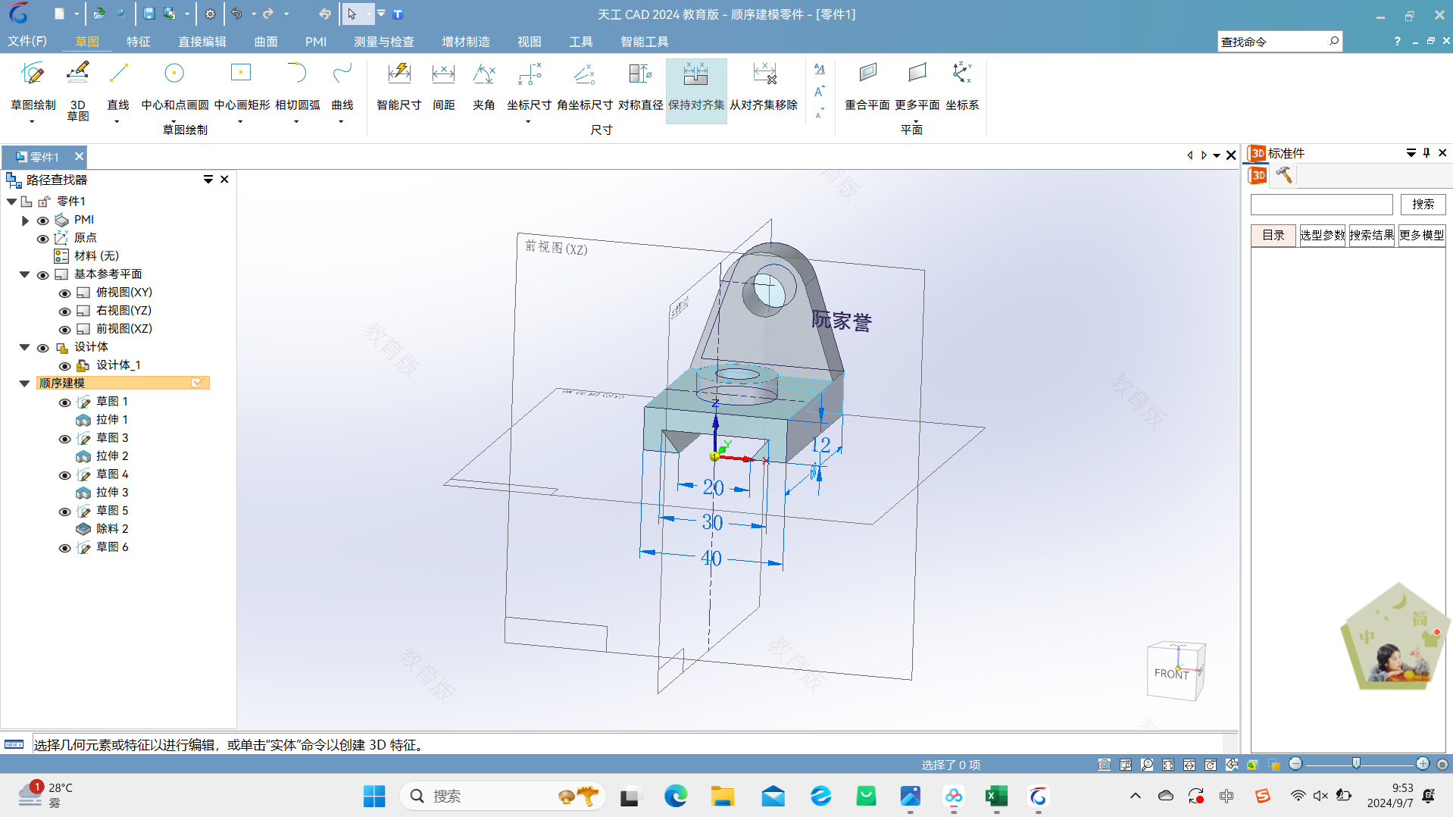This screenshot has width=1453, height=817.
Task: Open the 曲面 ribbon tab
Action: (x=266, y=42)
